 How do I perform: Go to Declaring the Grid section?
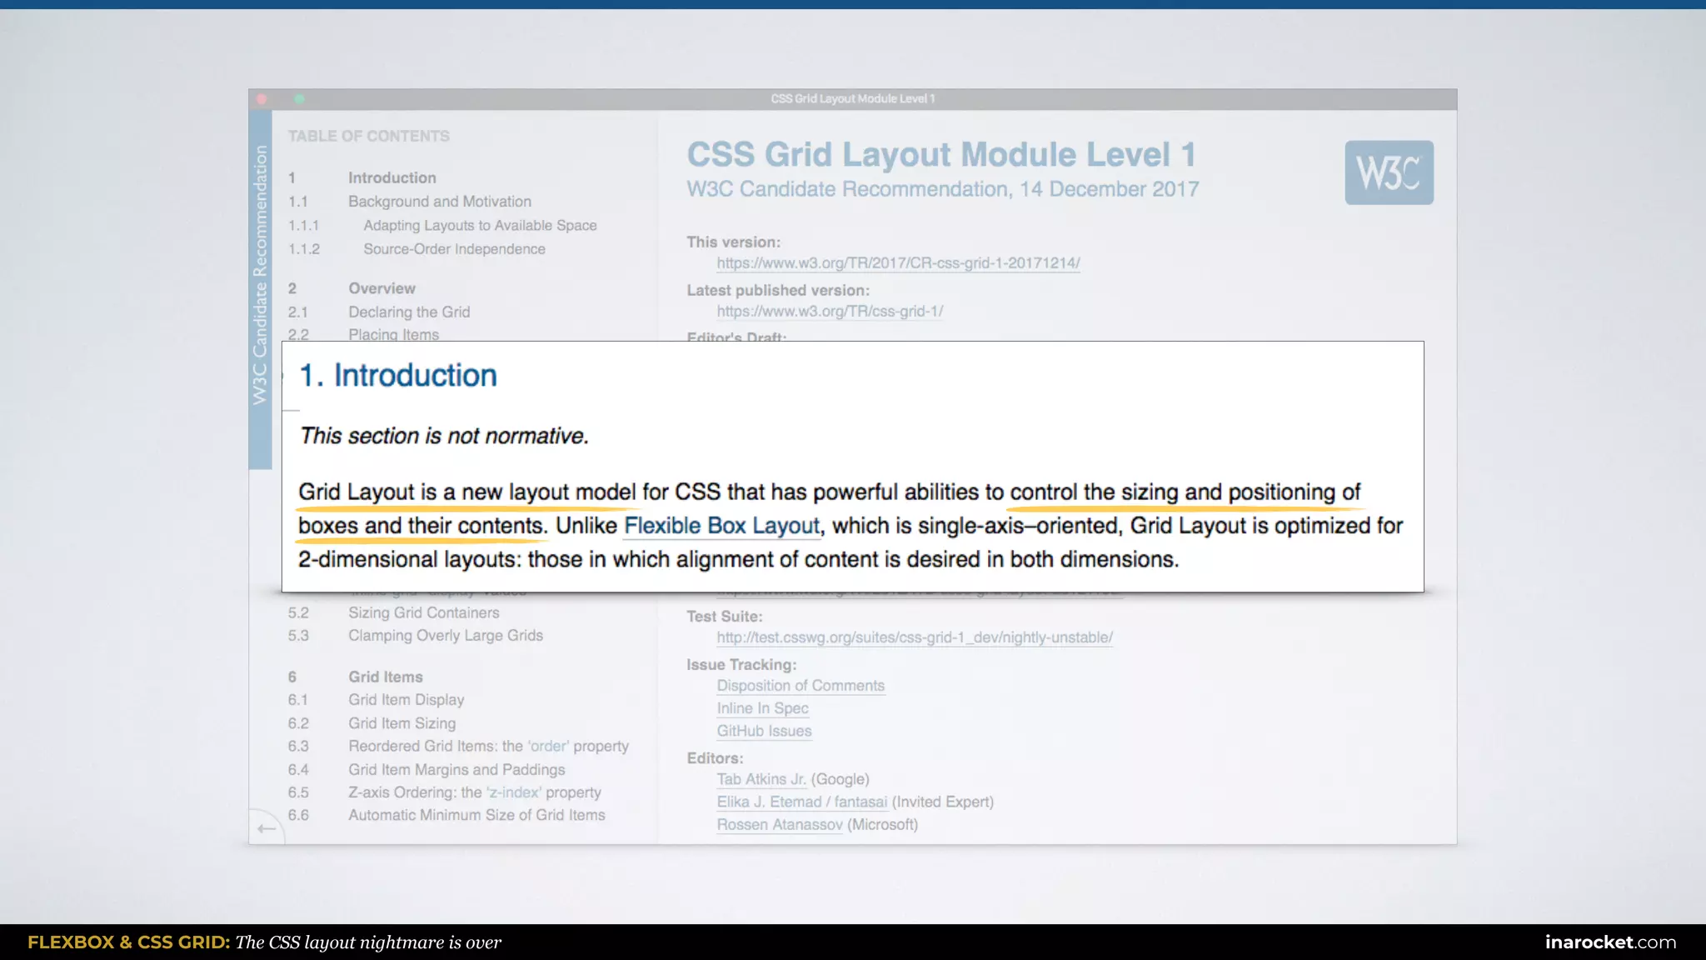click(409, 312)
